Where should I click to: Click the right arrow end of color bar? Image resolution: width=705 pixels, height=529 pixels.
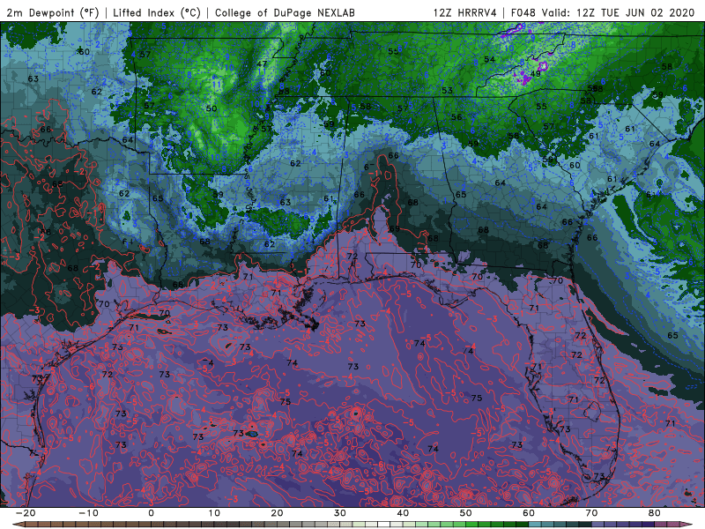pyautogui.click(x=688, y=525)
